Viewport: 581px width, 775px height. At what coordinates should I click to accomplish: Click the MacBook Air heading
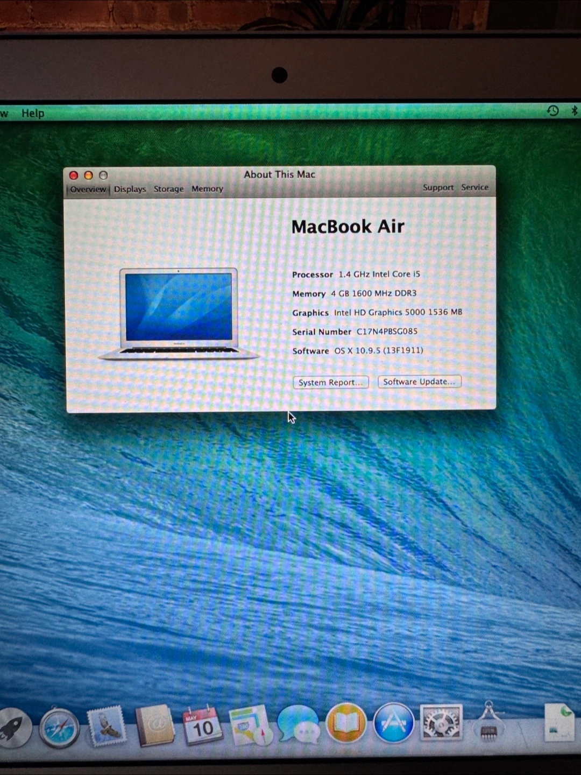click(x=348, y=227)
